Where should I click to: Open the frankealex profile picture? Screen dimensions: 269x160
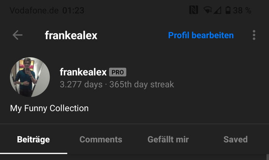30,77
